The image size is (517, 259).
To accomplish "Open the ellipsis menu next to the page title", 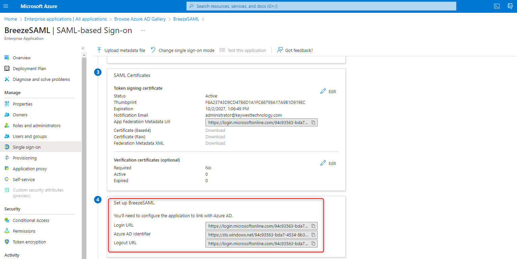I will pos(143,30).
